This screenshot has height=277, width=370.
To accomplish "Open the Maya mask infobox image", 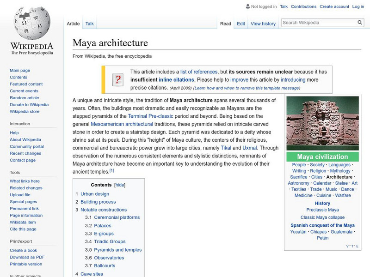I will click(322, 123).
